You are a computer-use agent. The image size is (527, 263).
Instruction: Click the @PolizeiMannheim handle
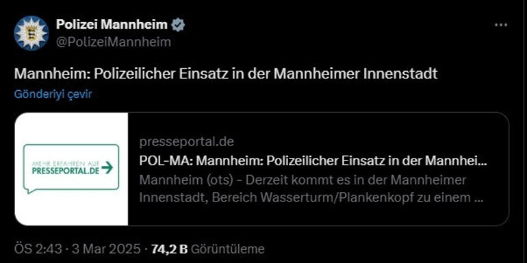[113, 42]
